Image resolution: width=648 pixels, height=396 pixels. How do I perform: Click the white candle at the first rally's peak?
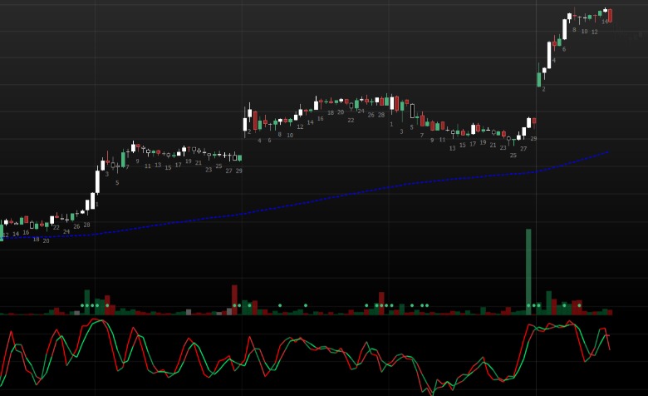pyautogui.click(x=133, y=146)
